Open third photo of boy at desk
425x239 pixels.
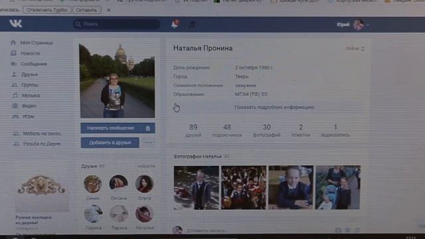click(291, 187)
